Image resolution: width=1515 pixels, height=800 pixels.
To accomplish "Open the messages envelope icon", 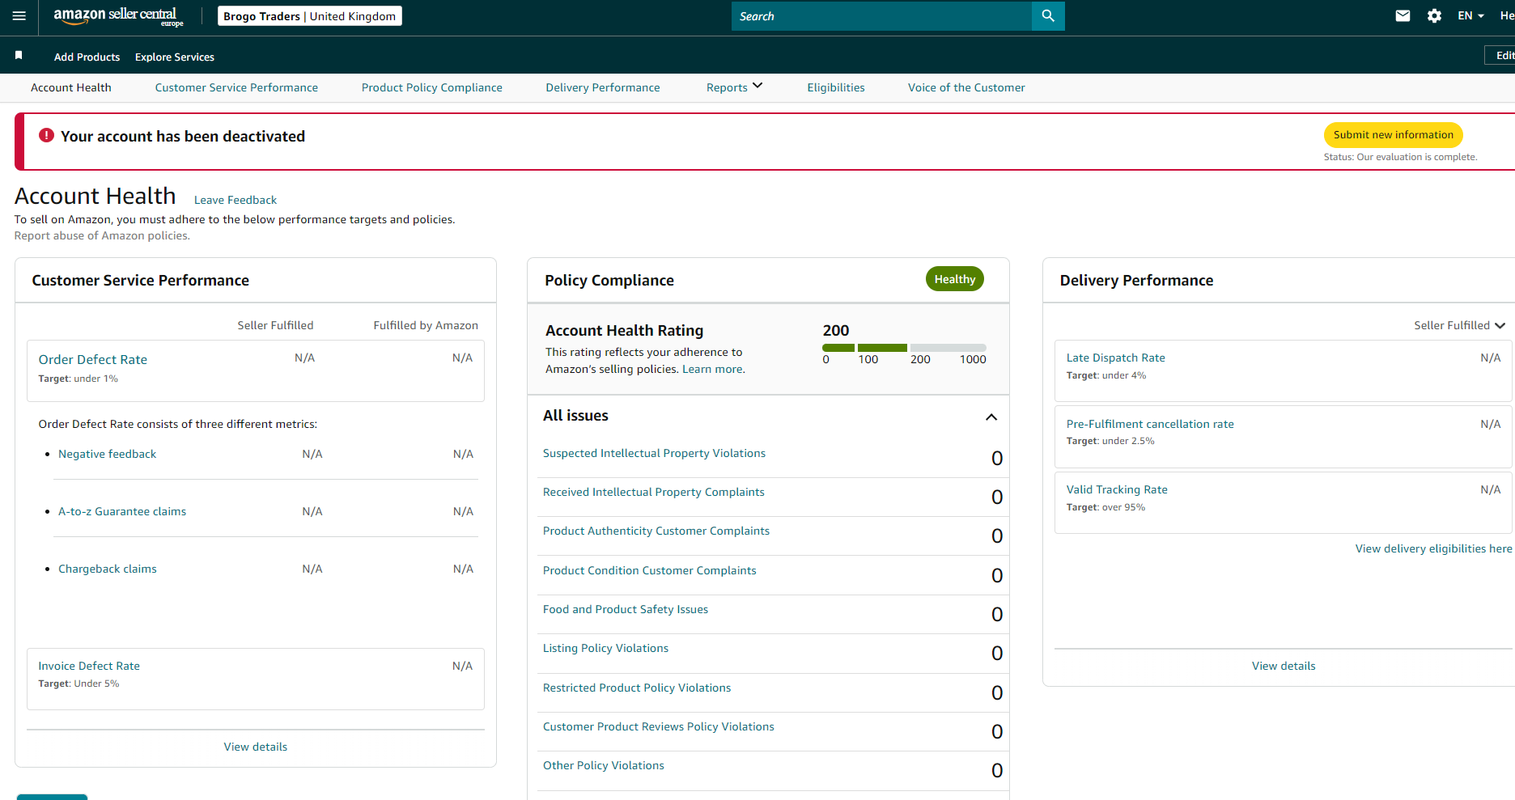I will [x=1403, y=16].
